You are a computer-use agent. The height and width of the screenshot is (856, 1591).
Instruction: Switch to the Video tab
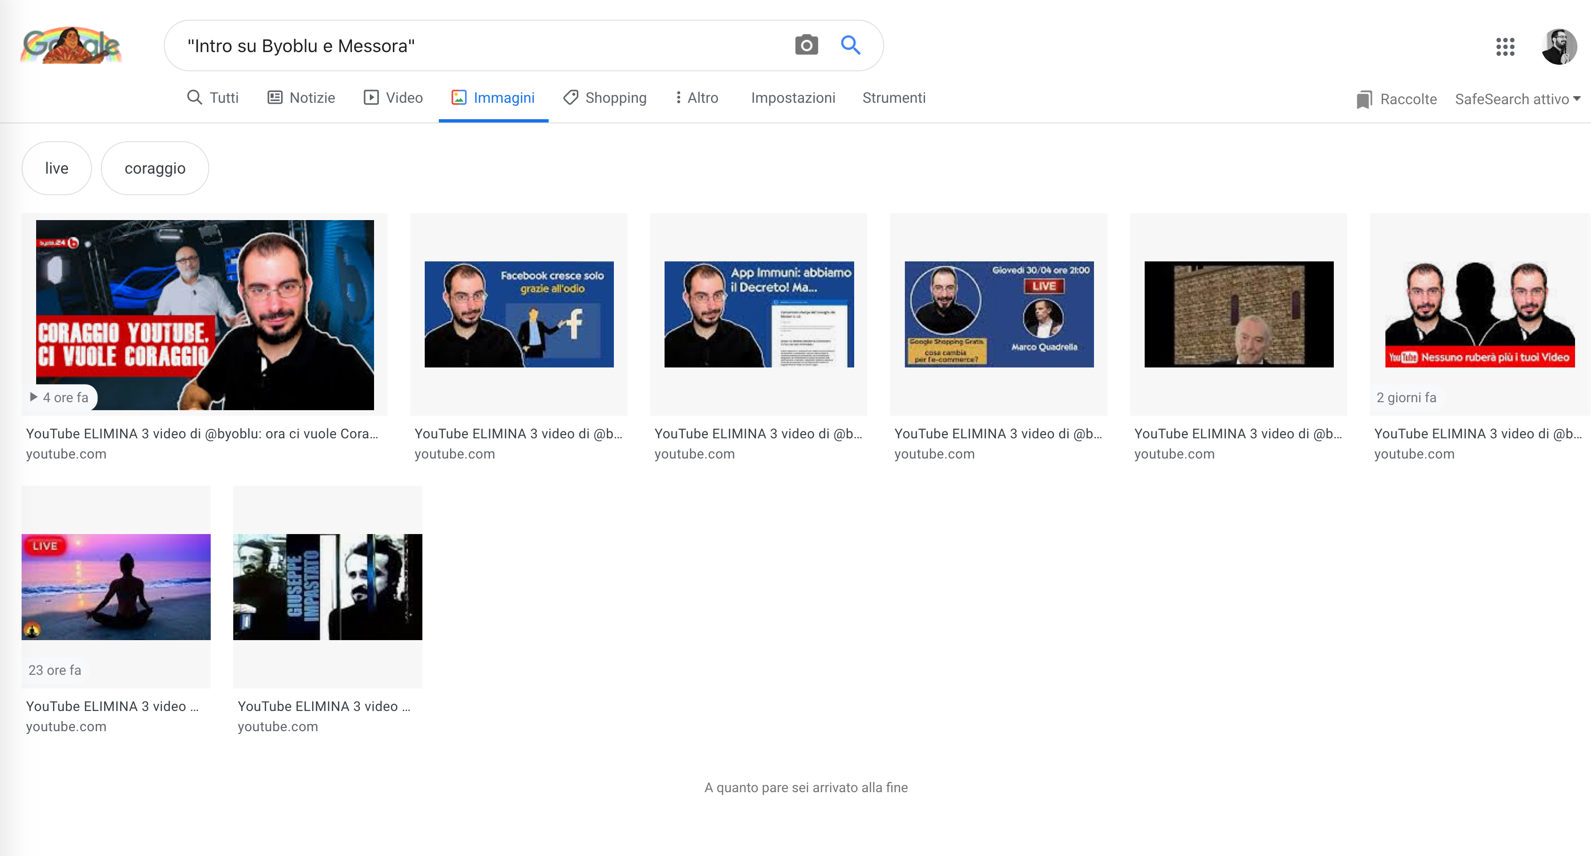pos(393,98)
